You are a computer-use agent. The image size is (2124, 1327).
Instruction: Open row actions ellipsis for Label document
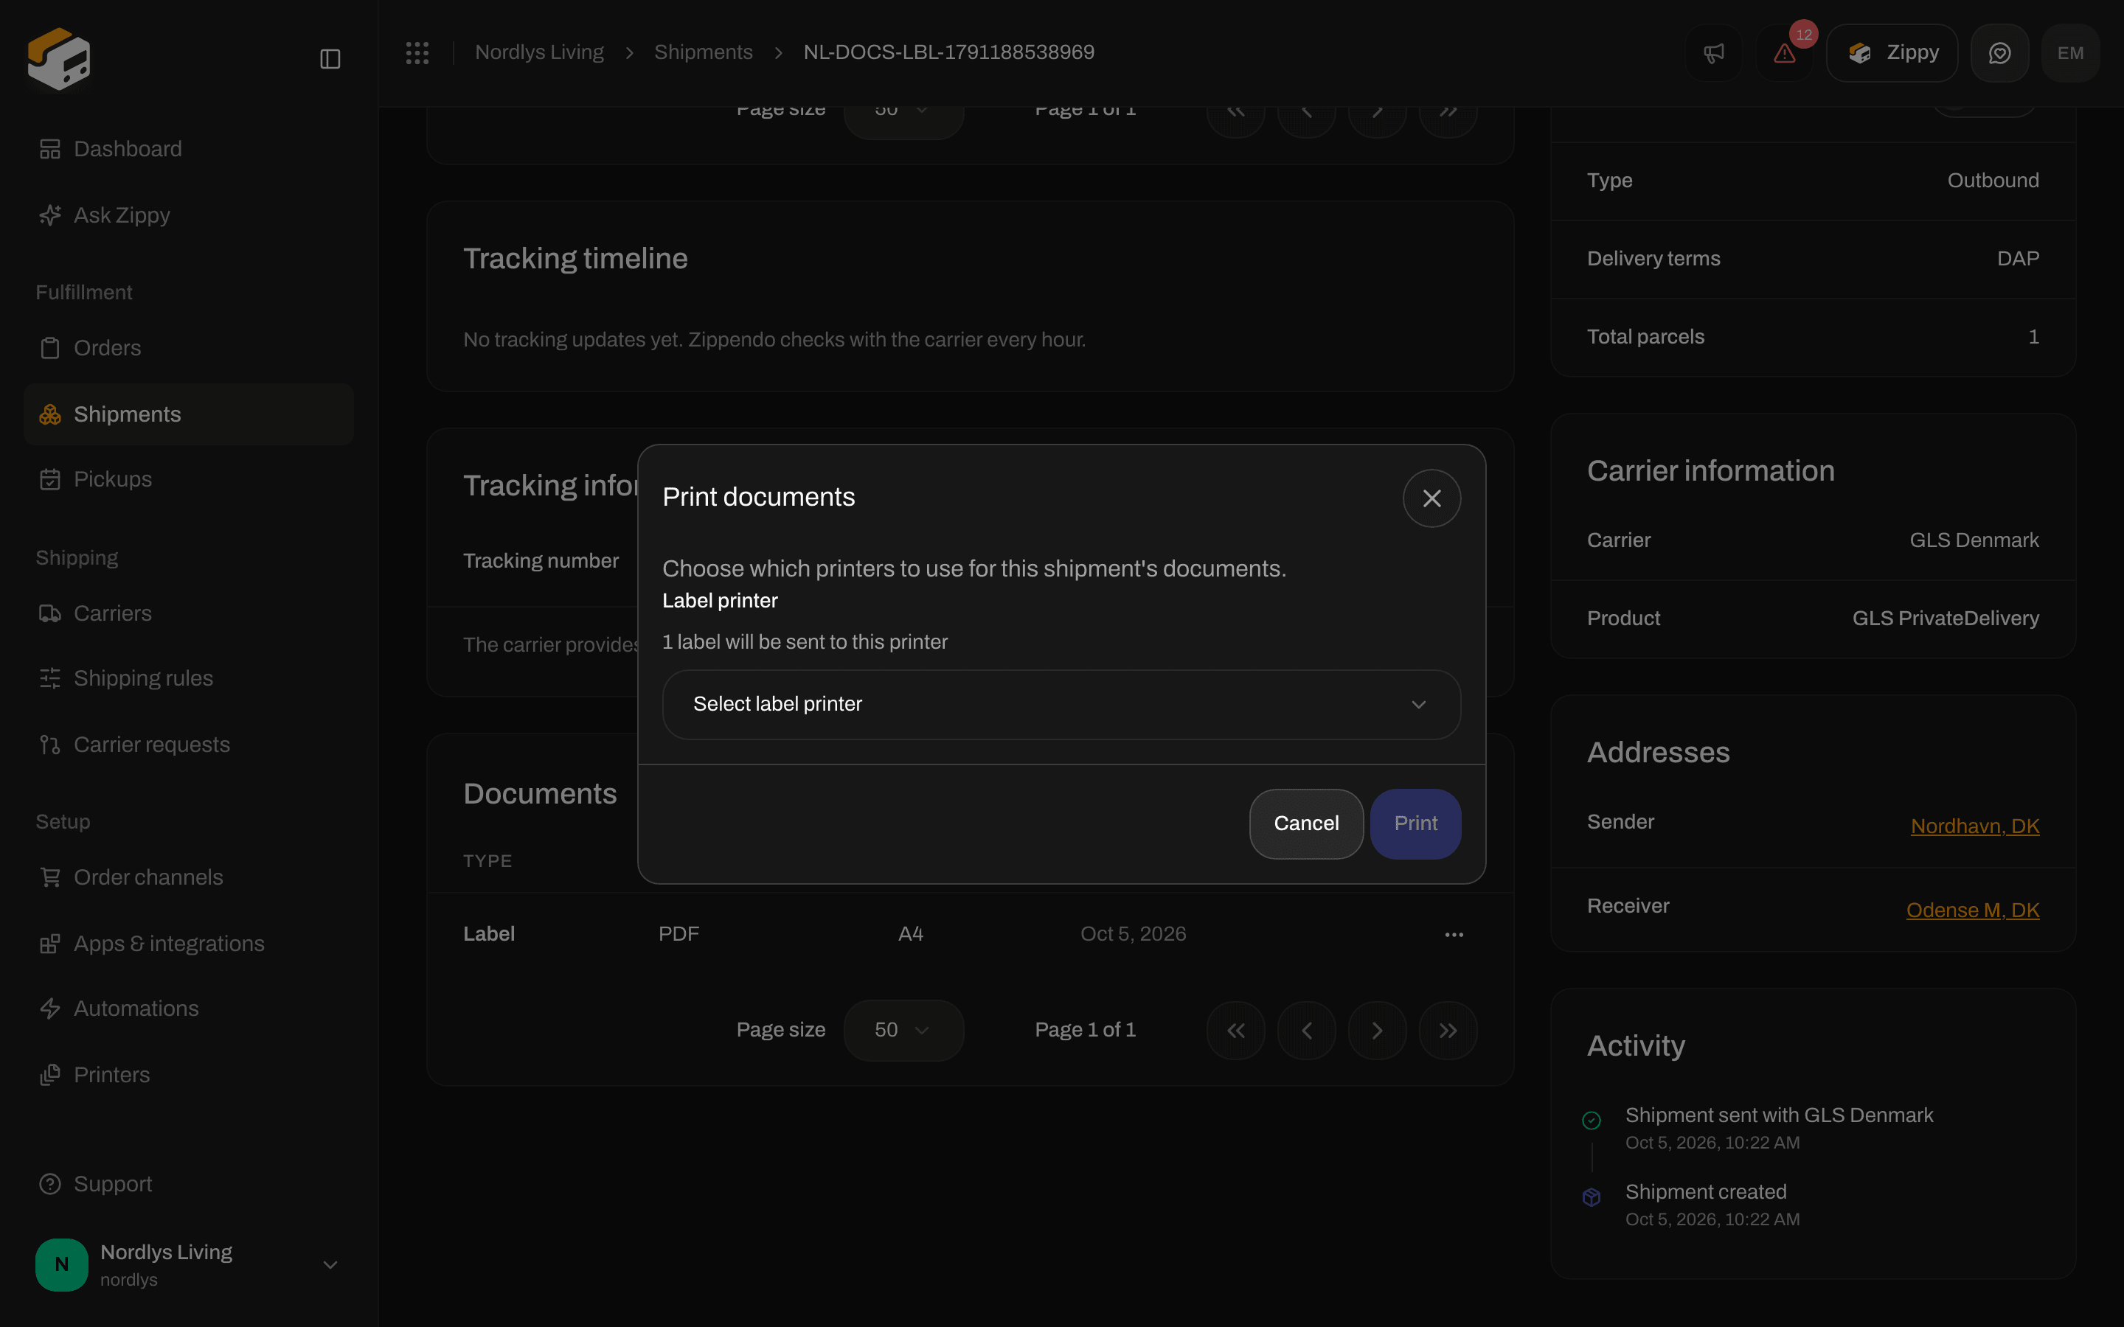[1454, 935]
